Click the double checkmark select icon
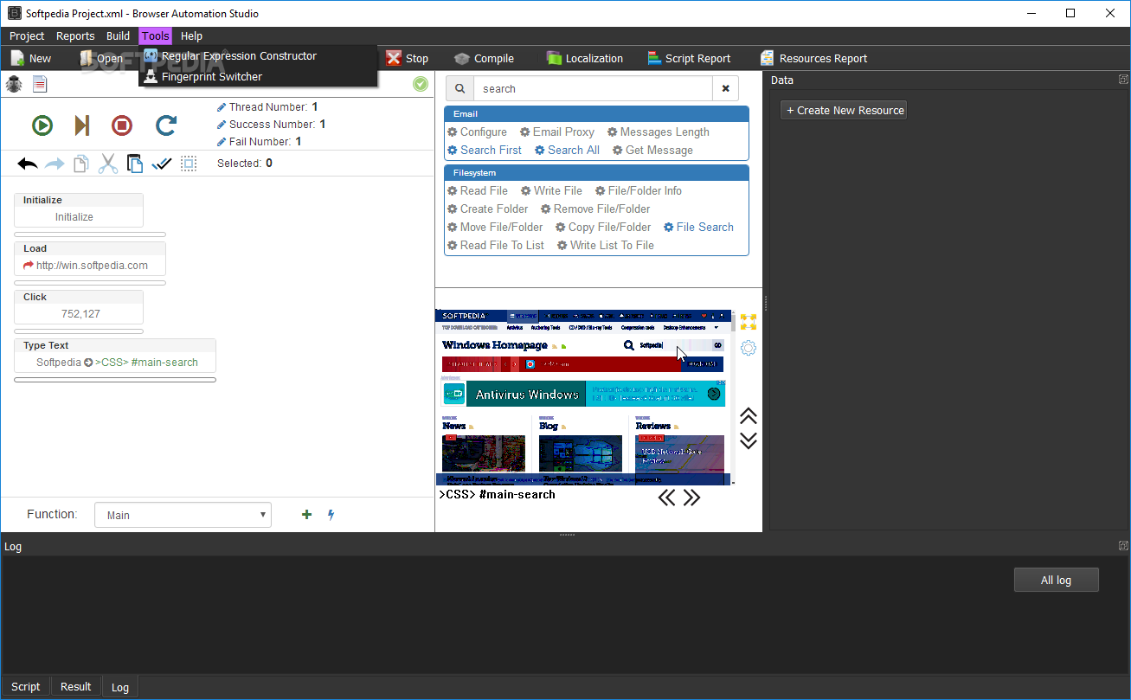 pos(162,164)
